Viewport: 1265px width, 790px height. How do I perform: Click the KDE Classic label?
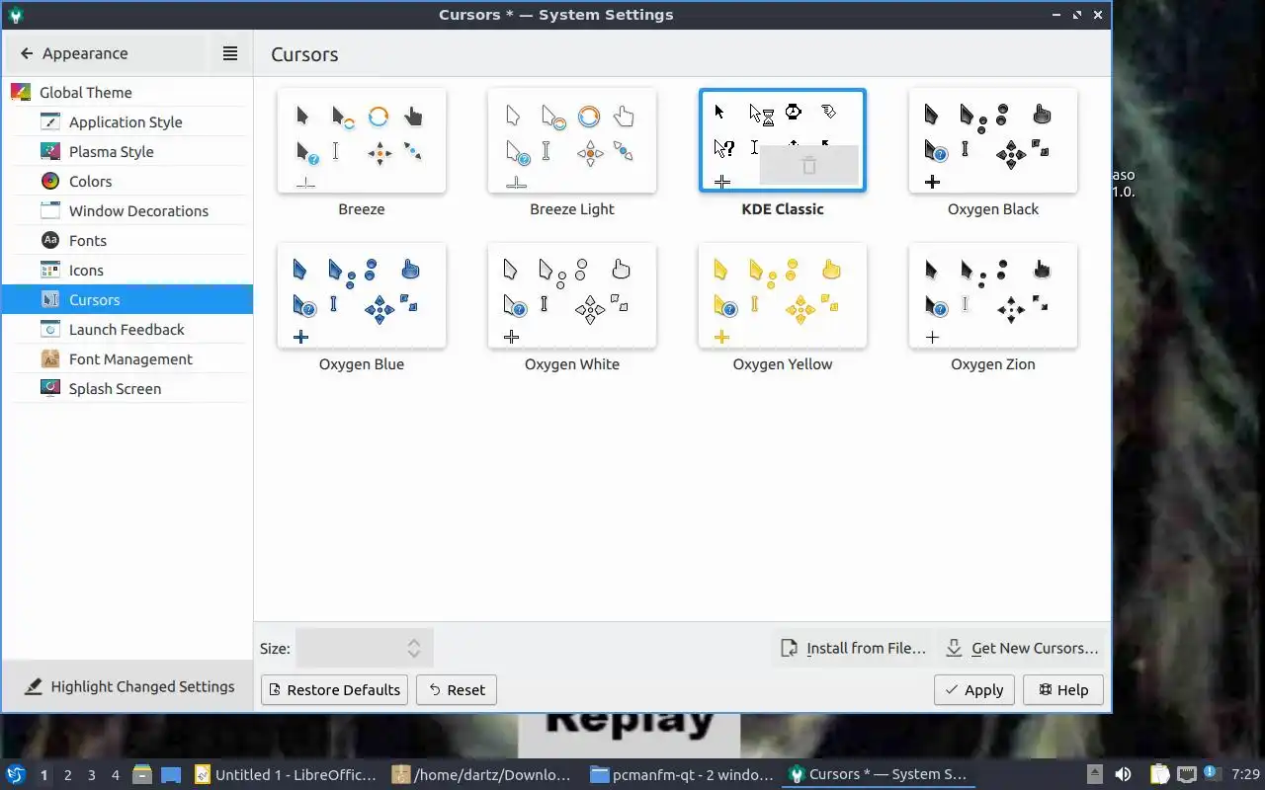(783, 209)
